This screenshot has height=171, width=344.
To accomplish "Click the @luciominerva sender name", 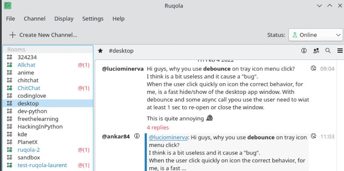I will (123, 69).
